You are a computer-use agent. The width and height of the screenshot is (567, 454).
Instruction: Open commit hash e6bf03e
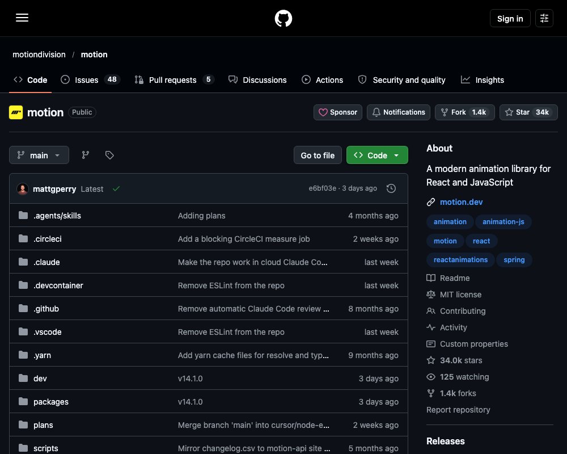pyautogui.click(x=322, y=188)
